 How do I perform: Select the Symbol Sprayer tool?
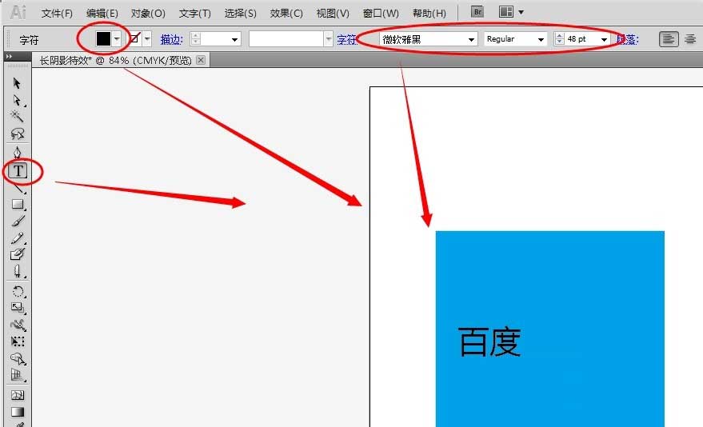coord(18,359)
